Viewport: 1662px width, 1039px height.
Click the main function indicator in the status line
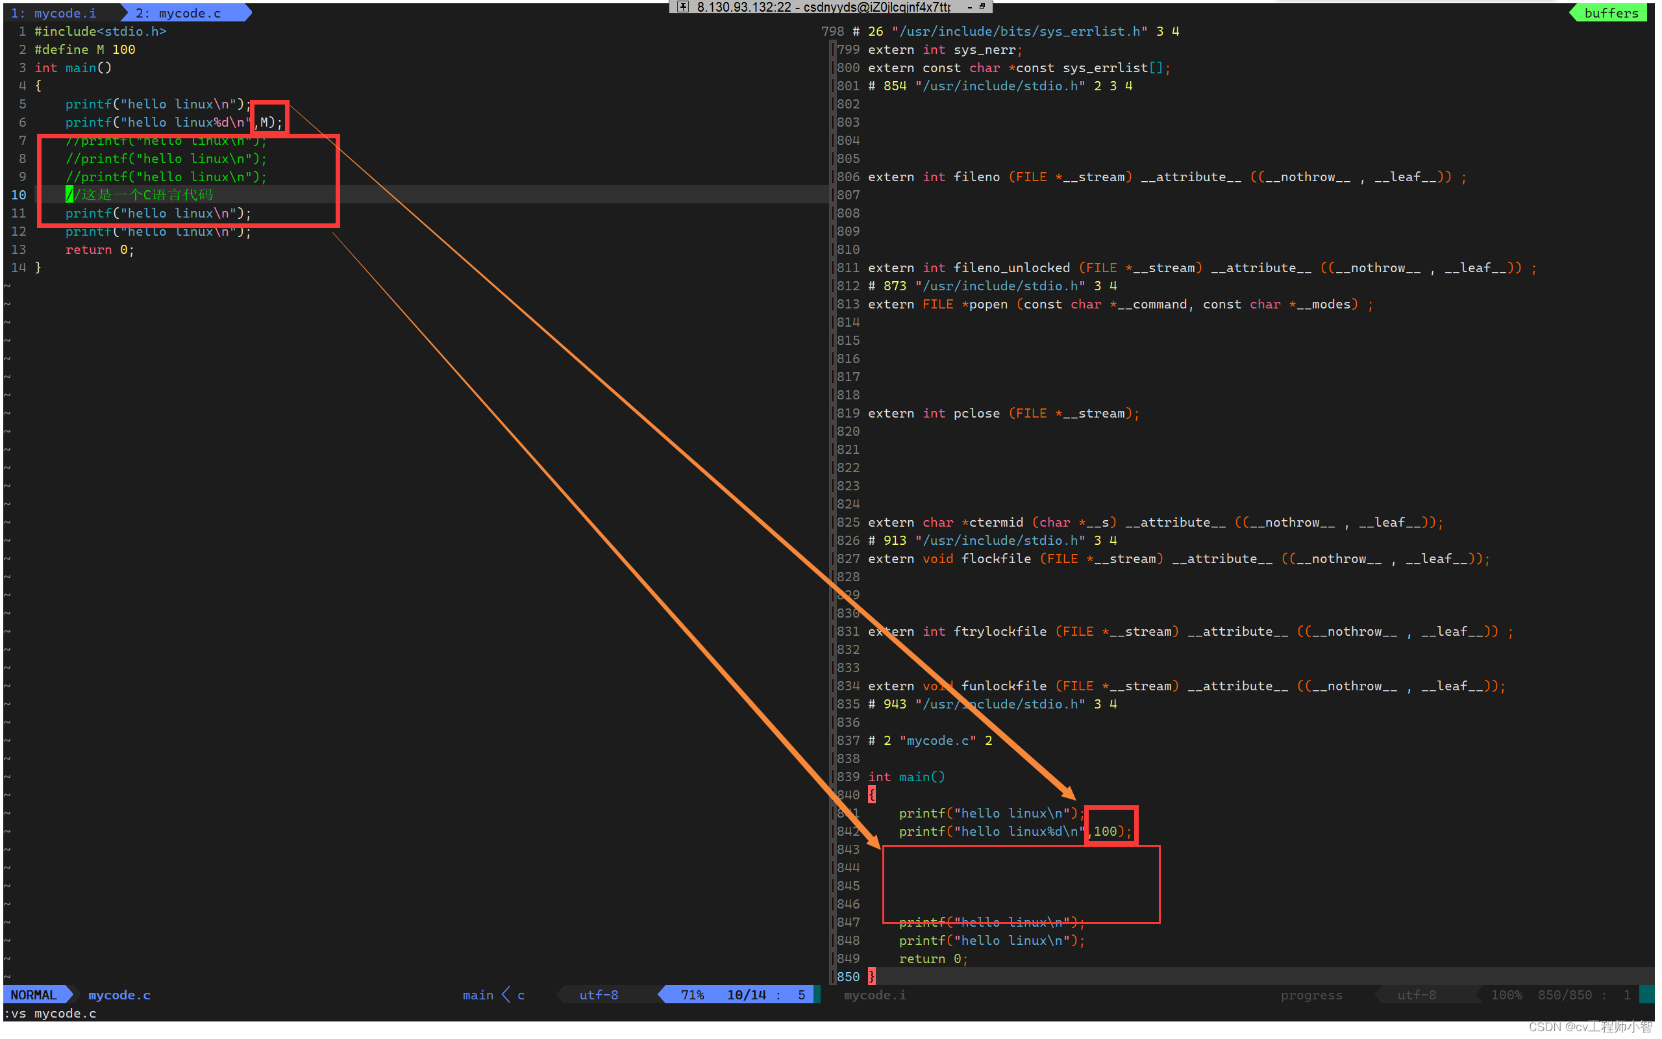pyautogui.click(x=478, y=995)
